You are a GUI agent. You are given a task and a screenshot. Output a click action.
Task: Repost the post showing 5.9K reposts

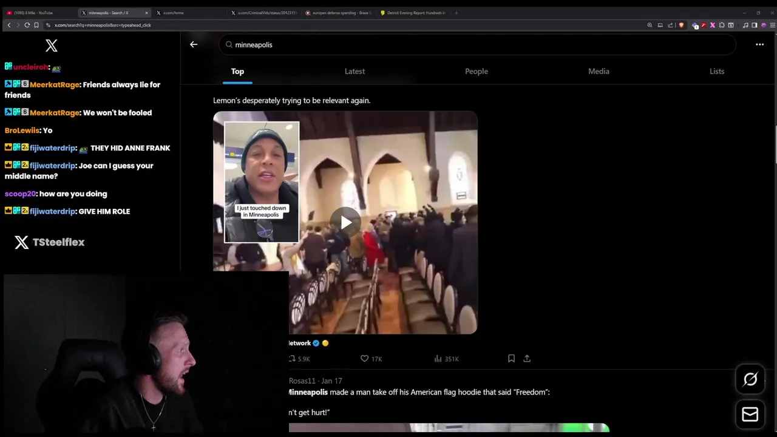[300, 359]
